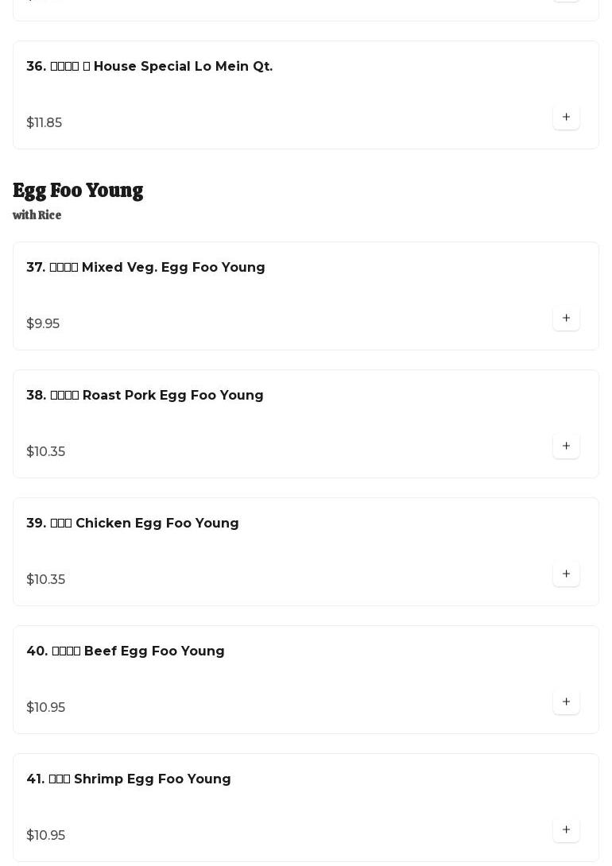The image size is (612, 866).
Task: Click the "with Rice" subheading
Action: pyautogui.click(x=37, y=215)
